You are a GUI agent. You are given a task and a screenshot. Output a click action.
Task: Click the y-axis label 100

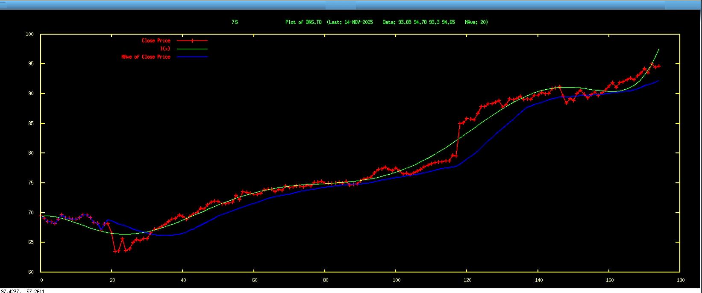pos(30,34)
